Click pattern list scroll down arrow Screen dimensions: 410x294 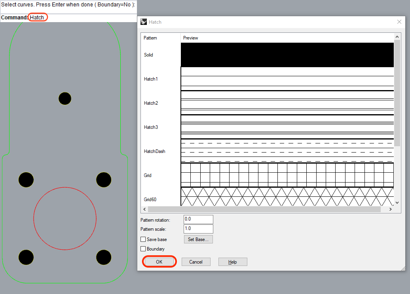click(x=397, y=203)
